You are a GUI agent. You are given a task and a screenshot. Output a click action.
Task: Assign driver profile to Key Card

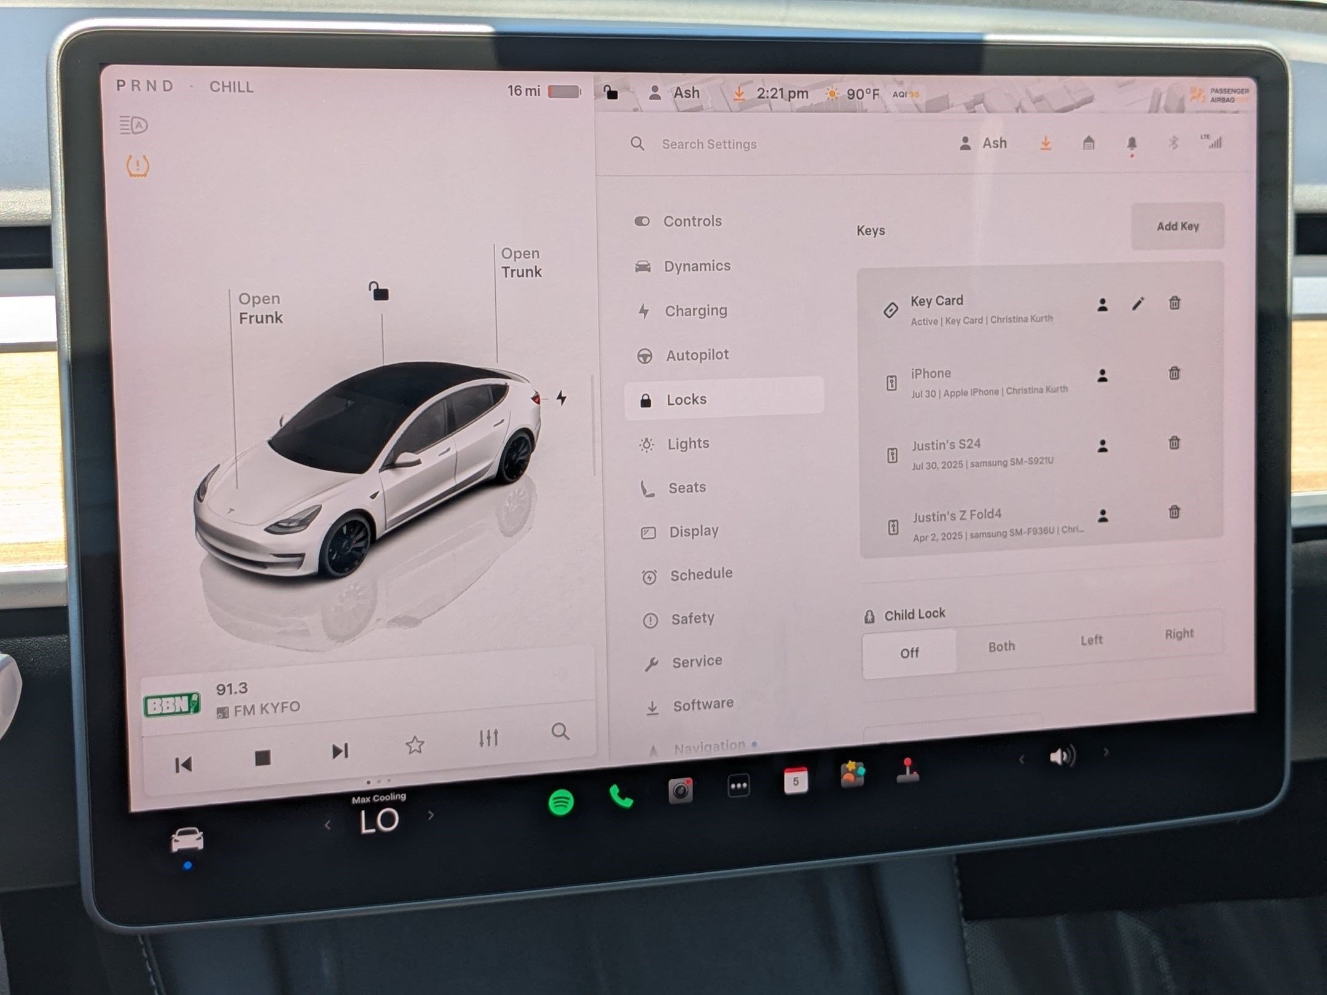[1103, 305]
